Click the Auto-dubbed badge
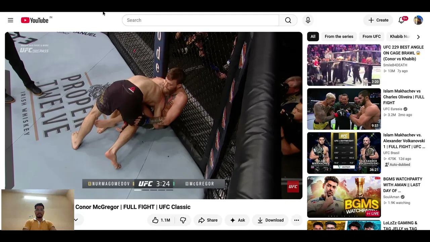The width and height of the screenshot is (430, 242). coord(397,165)
